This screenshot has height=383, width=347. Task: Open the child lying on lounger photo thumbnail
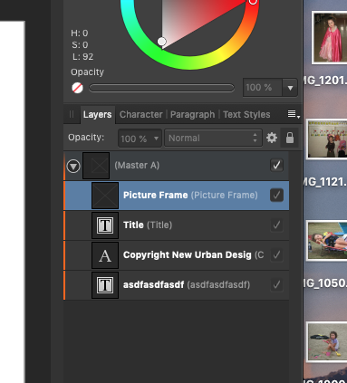pos(327,241)
